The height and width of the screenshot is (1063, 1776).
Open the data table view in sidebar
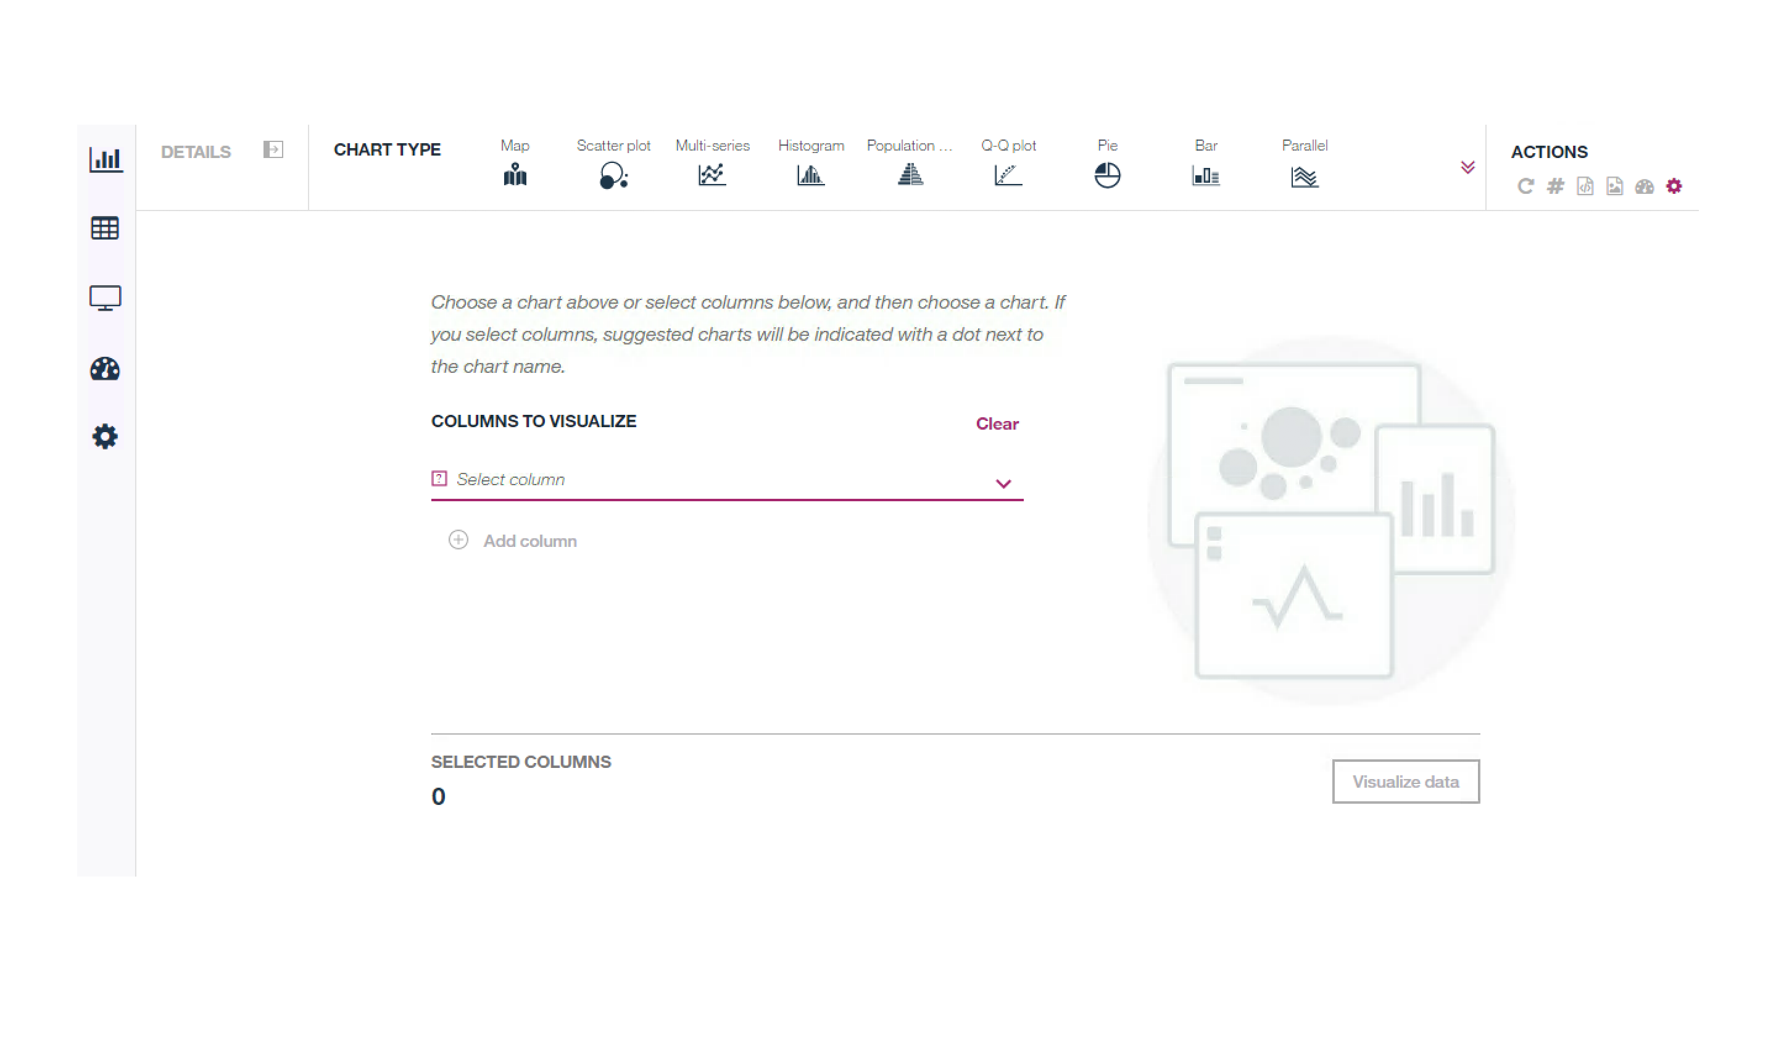pos(106,228)
